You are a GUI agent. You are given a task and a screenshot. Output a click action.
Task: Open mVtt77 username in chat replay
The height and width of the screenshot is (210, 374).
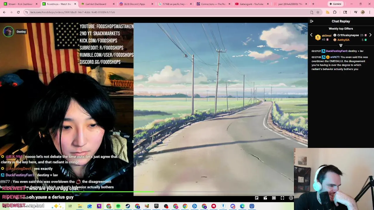pos(335,57)
